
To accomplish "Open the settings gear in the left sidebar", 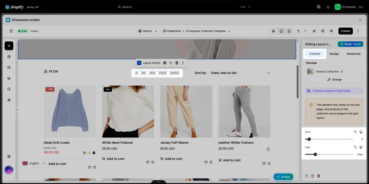I will pyautogui.click(x=9, y=157).
